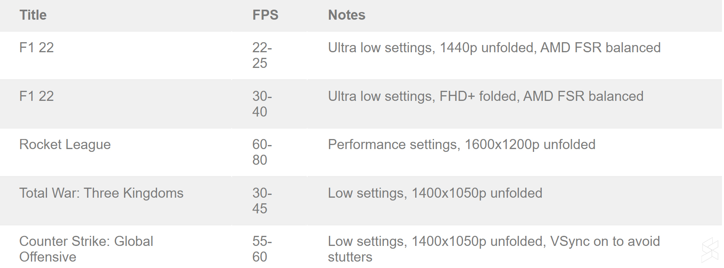Click the Rocket League title cell
This screenshot has height=268, width=724.
point(65,145)
